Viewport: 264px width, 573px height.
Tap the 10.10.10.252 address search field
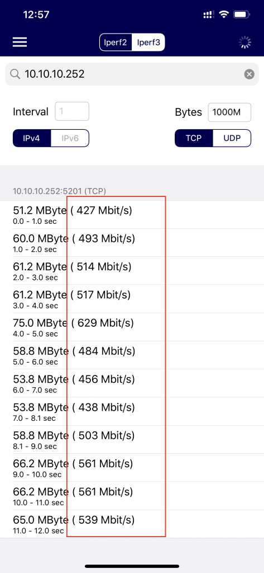tap(132, 74)
